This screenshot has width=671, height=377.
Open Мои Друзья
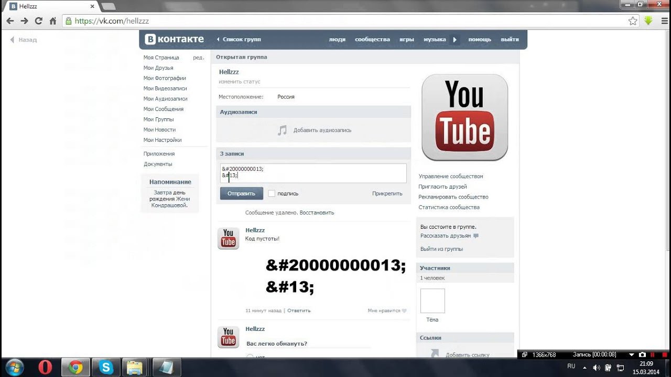(x=158, y=68)
